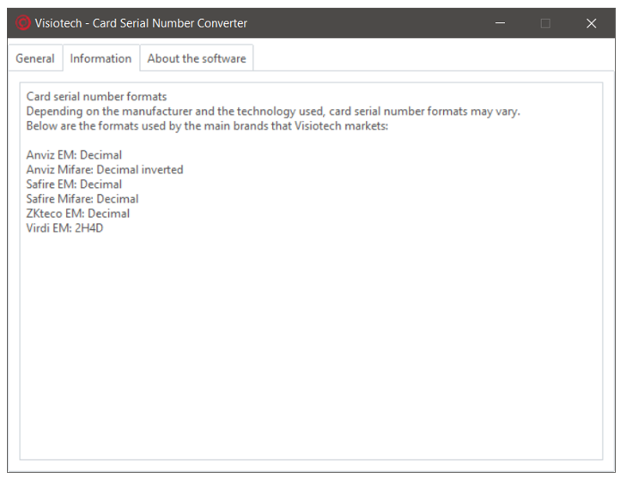
Task: Click the 'Card serial number formats' heading
Action: coord(96,96)
